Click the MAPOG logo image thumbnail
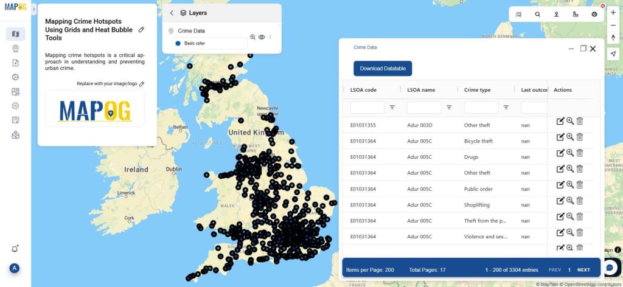This screenshot has width=623, height=287. click(95, 109)
